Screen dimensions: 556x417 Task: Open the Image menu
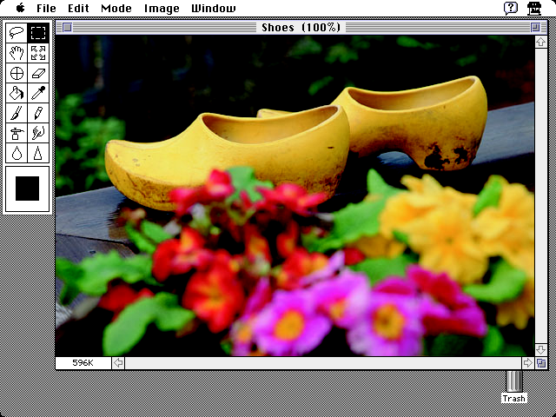(162, 9)
